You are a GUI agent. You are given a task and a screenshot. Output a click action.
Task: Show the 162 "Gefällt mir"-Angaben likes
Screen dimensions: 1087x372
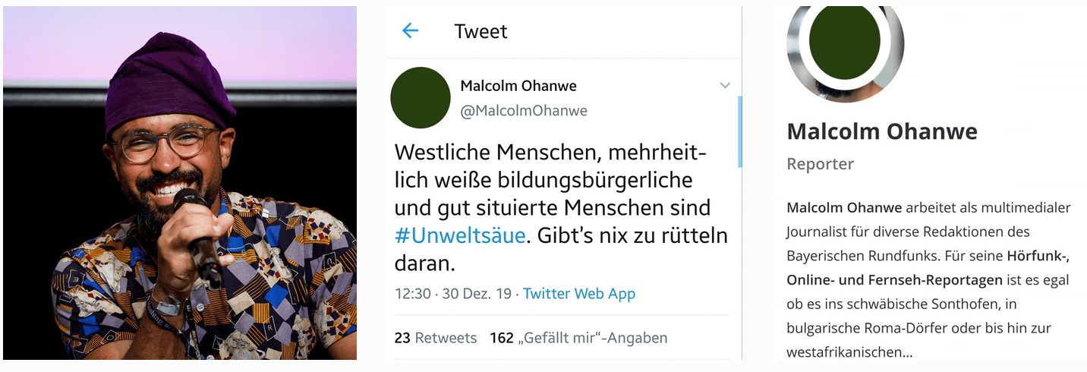[x=578, y=338]
